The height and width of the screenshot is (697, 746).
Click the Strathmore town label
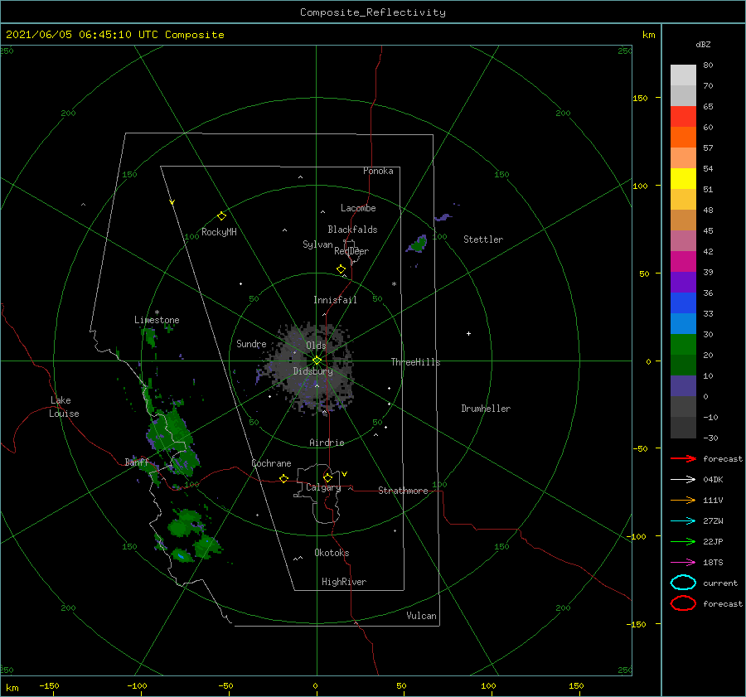403,491
